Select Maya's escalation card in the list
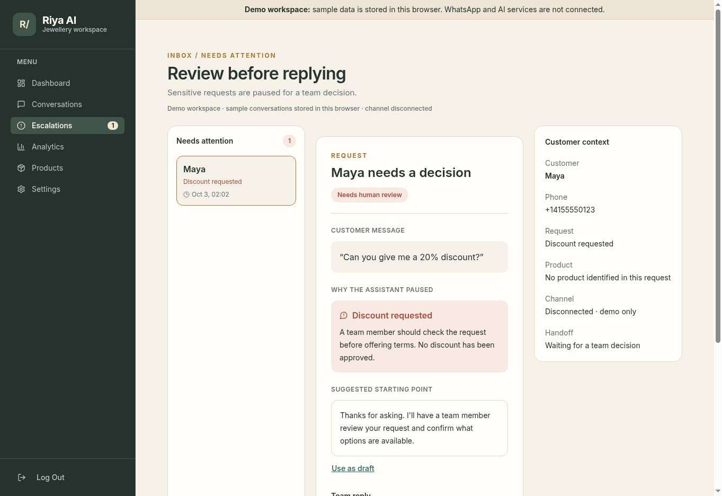The width and height of the screenshot is (722, 496). click(236, 181)
